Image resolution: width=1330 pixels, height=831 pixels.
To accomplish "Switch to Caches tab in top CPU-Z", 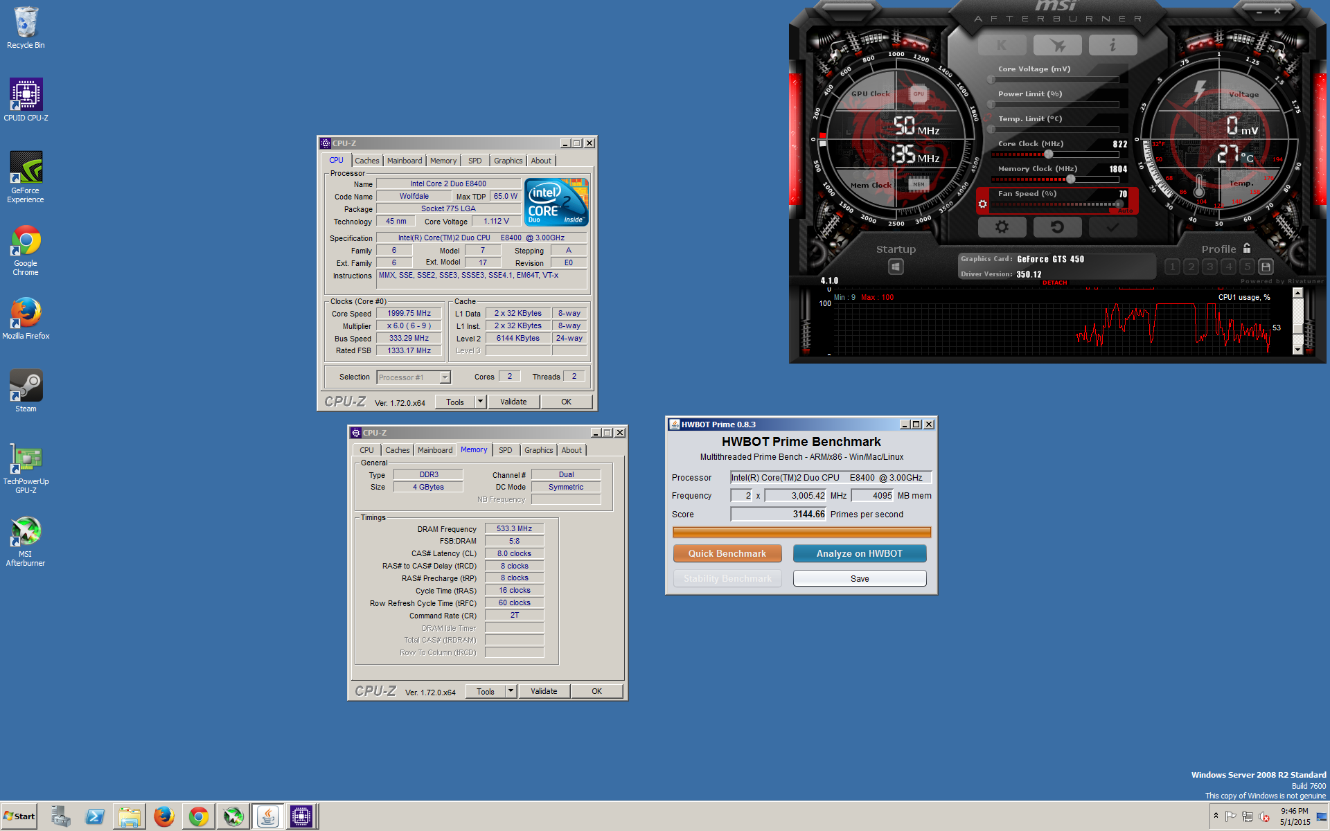I will pyautogui.click(x=366, y=161).
